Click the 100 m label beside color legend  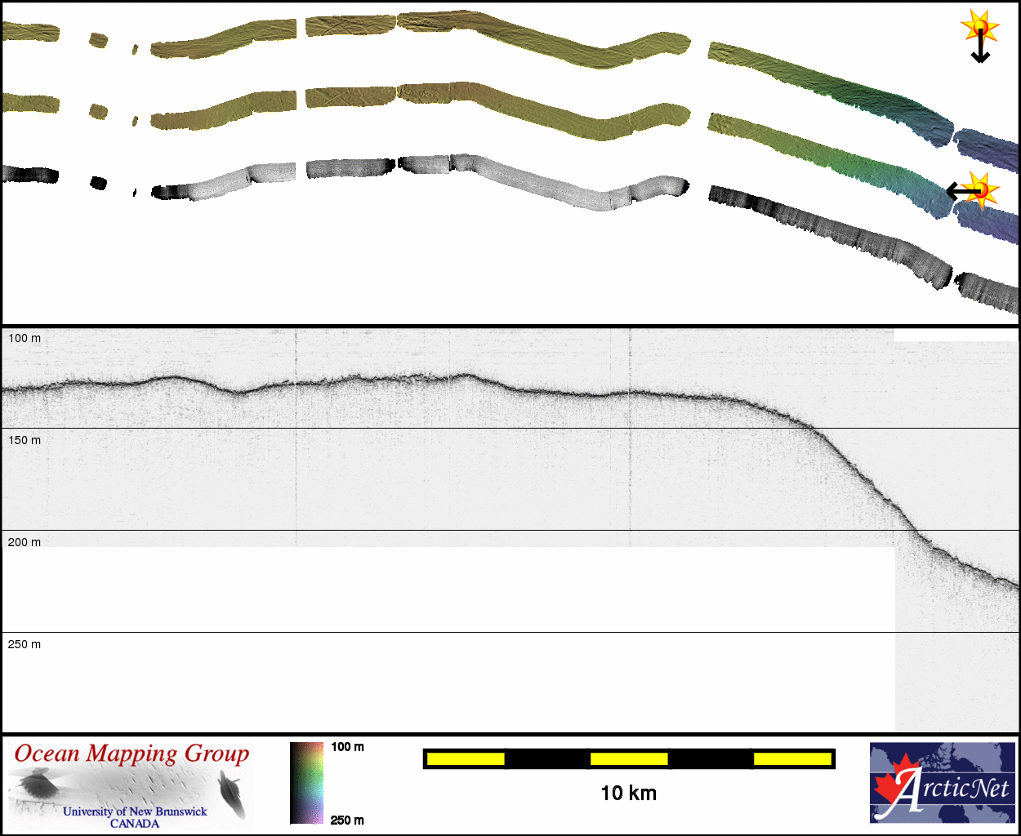coord(347,747)
